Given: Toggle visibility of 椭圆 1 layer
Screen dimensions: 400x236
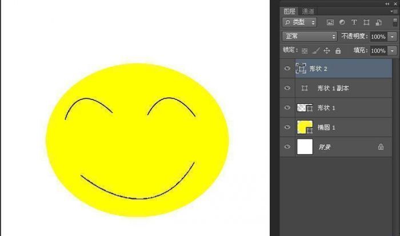Looking at the screenshot, I should (287, 127).
